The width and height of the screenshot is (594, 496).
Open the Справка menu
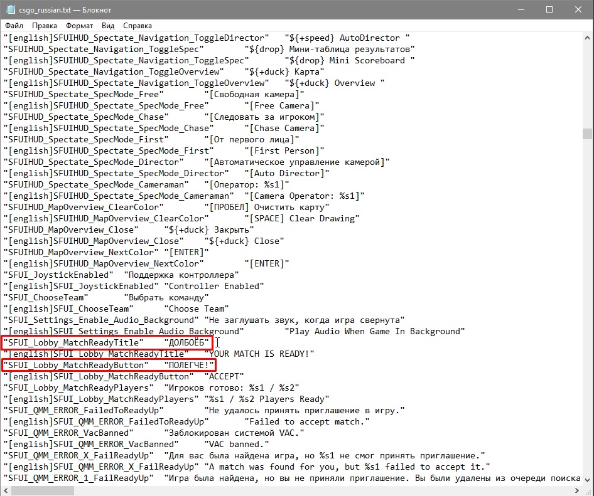point(137,26)
